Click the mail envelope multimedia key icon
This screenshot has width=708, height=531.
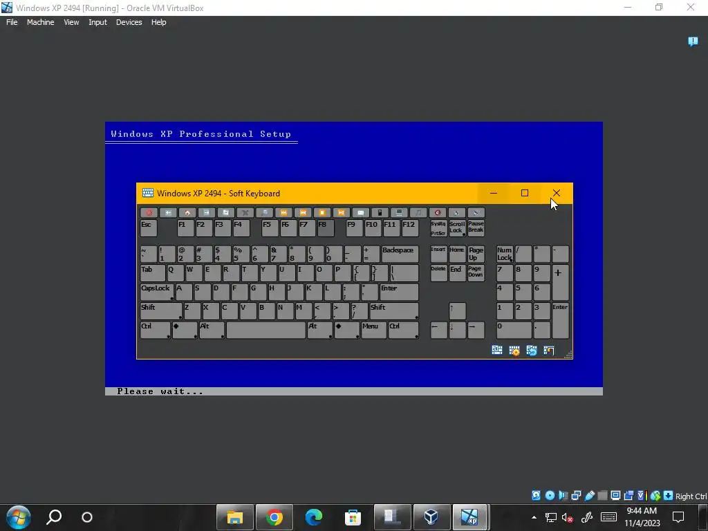click(x=360, y=212)
